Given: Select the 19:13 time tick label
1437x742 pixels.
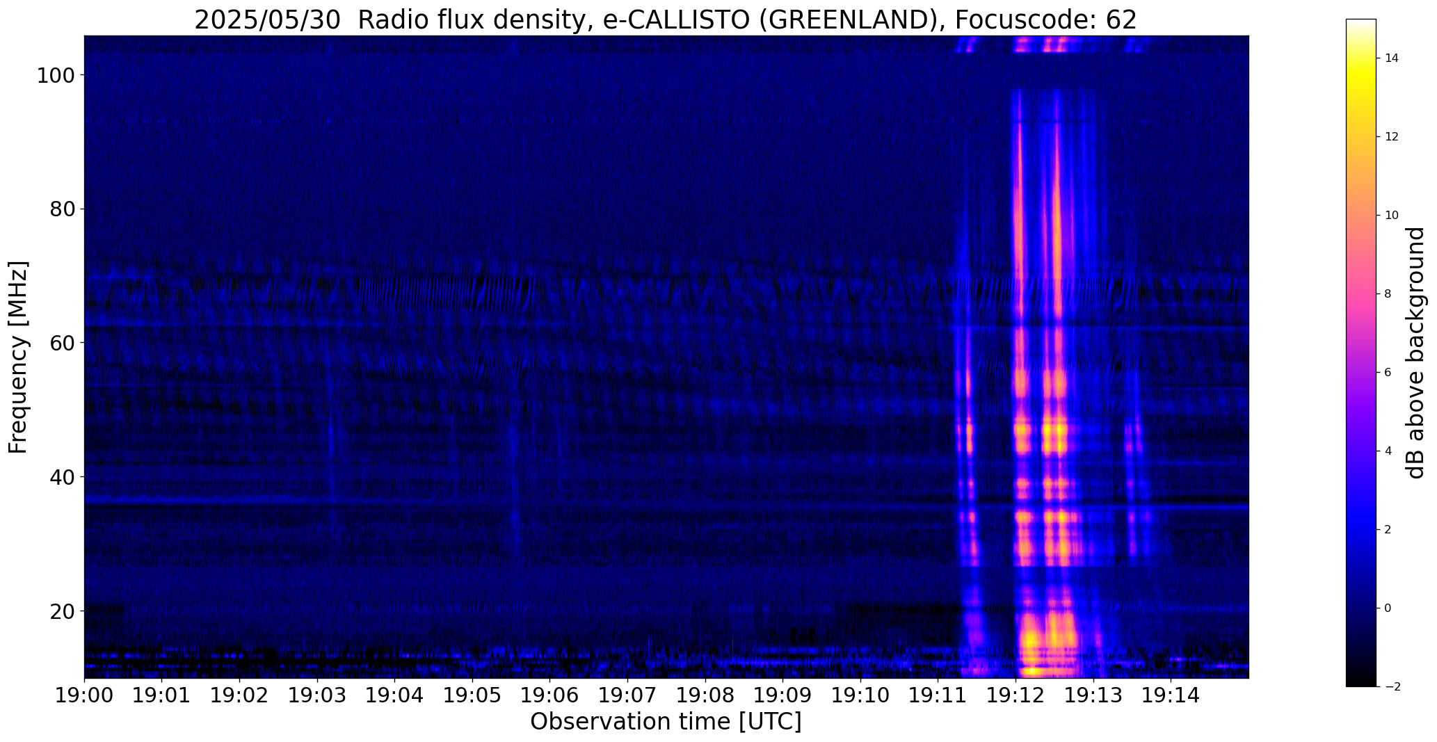Looking at the screenshot, I should [1093, 695].
